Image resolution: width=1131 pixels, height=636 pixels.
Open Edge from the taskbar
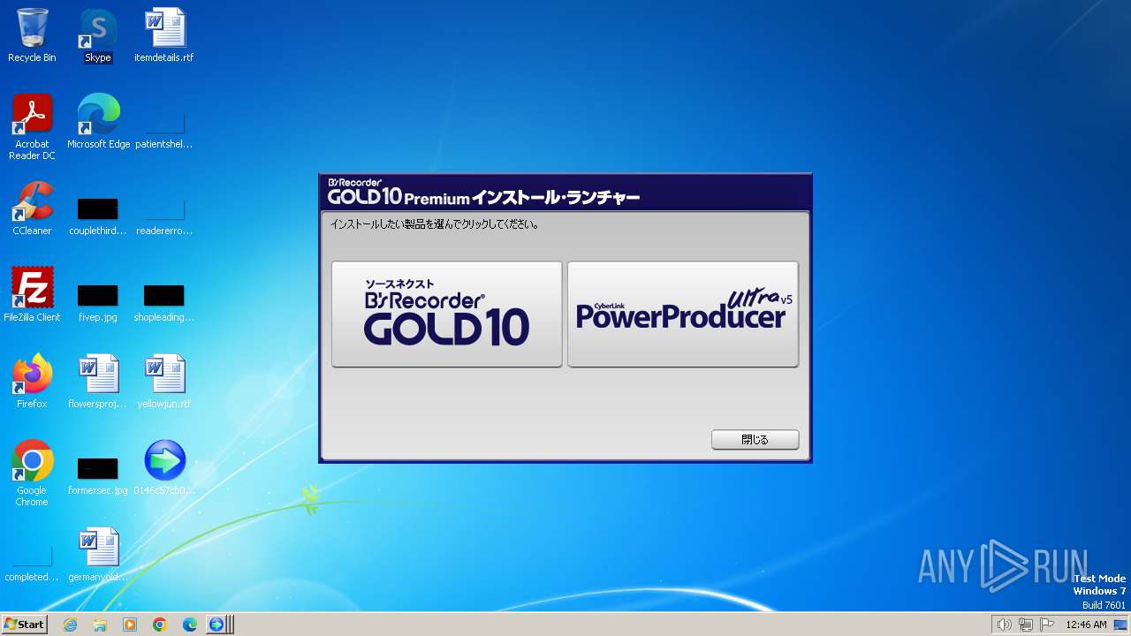190,625
